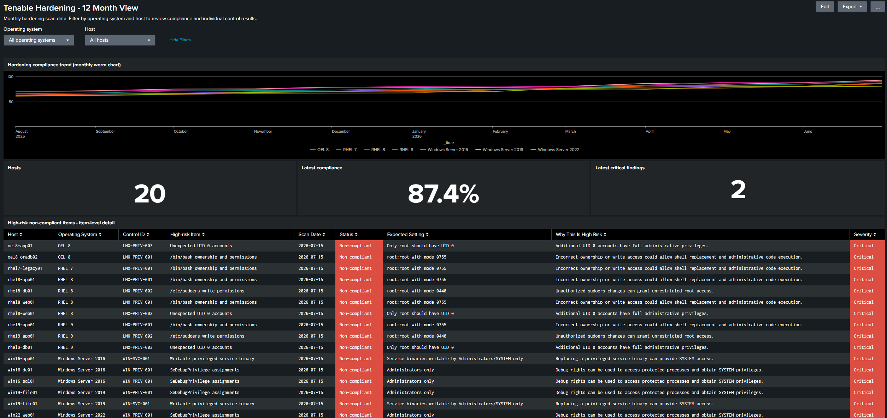Click host cell win16-app01

click(x=21, y=359)
